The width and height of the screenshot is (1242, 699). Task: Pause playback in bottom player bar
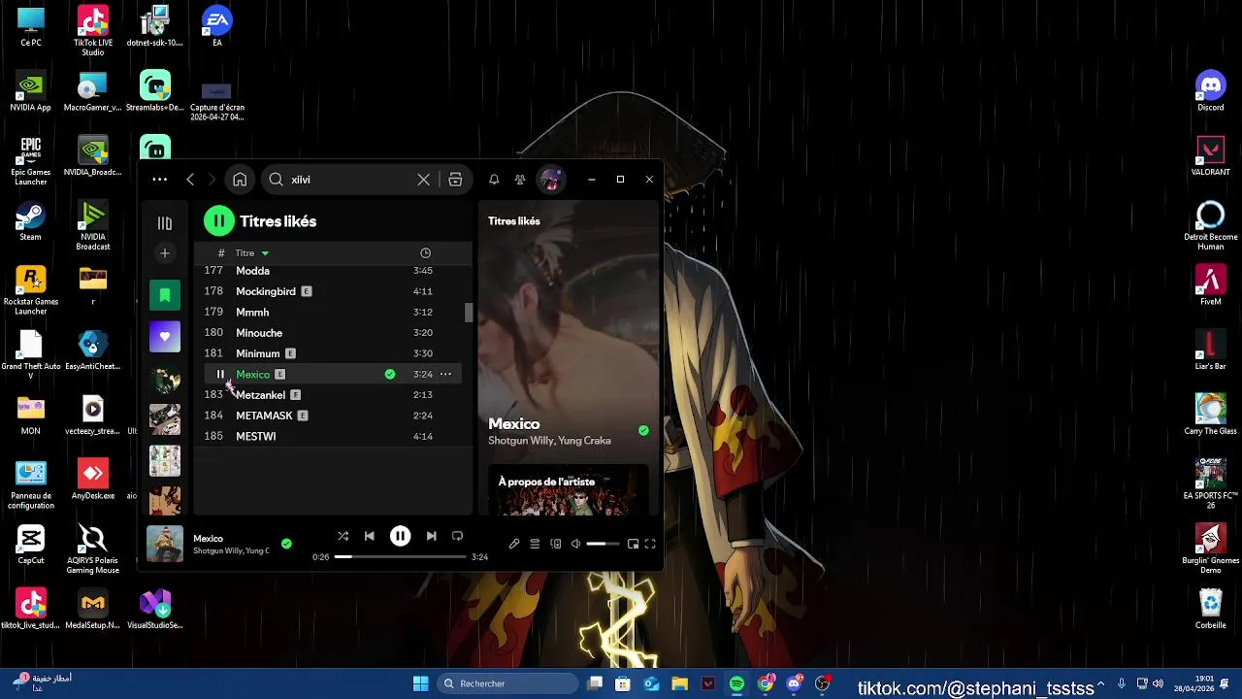[400, 536]
